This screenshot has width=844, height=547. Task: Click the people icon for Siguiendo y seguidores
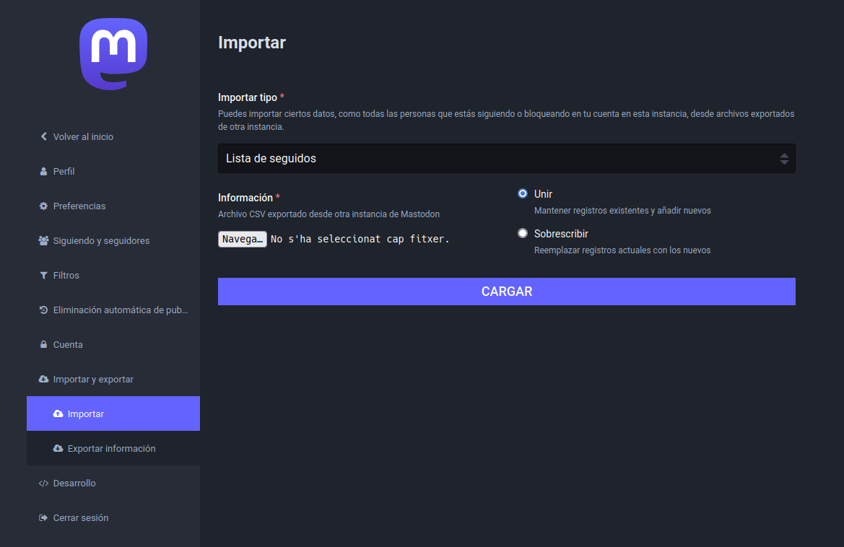(43, 240)
